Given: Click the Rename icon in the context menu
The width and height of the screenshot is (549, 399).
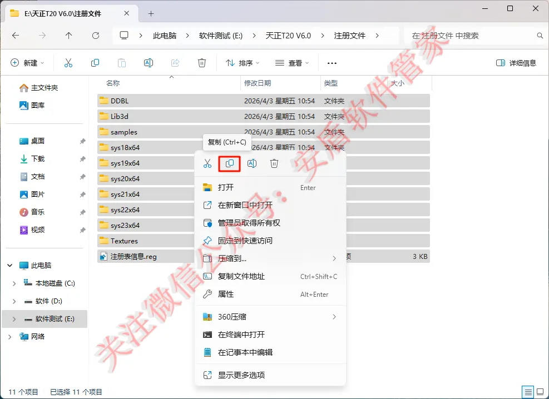Looking at the screenshot, I should (x=252, y=163).
